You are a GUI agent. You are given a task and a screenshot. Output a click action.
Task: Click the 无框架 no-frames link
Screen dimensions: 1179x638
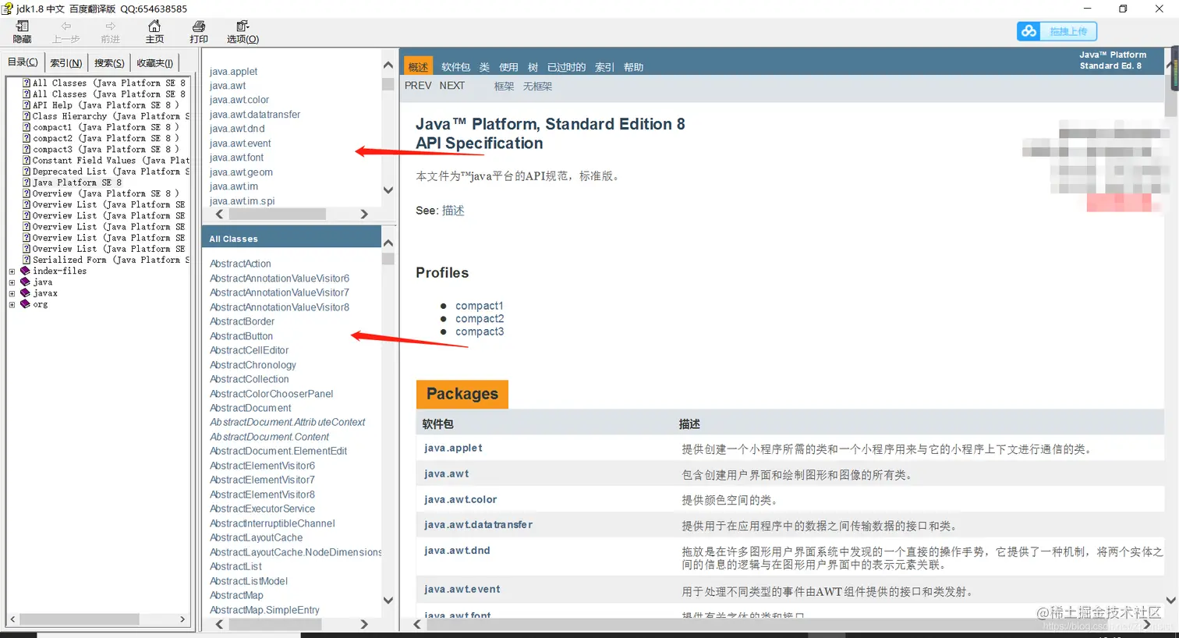[537, 87]
